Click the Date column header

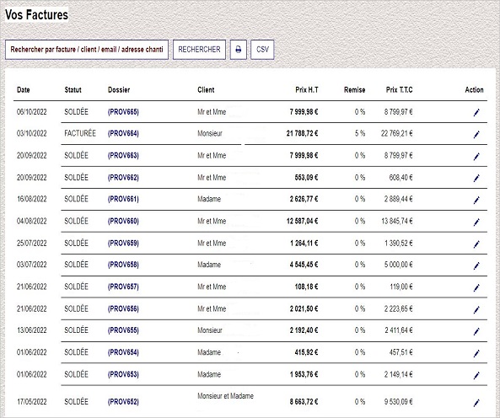tap(24, 90)
